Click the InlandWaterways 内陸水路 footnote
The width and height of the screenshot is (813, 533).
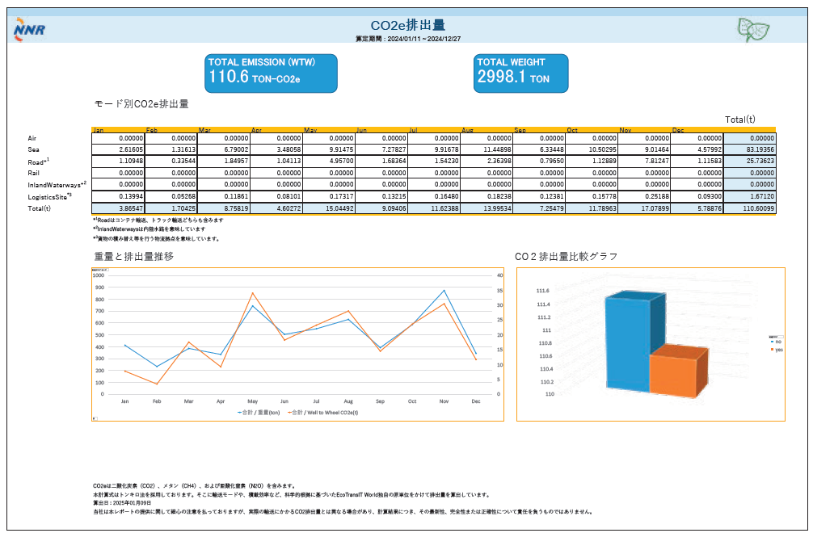click(x=150, y=229)
